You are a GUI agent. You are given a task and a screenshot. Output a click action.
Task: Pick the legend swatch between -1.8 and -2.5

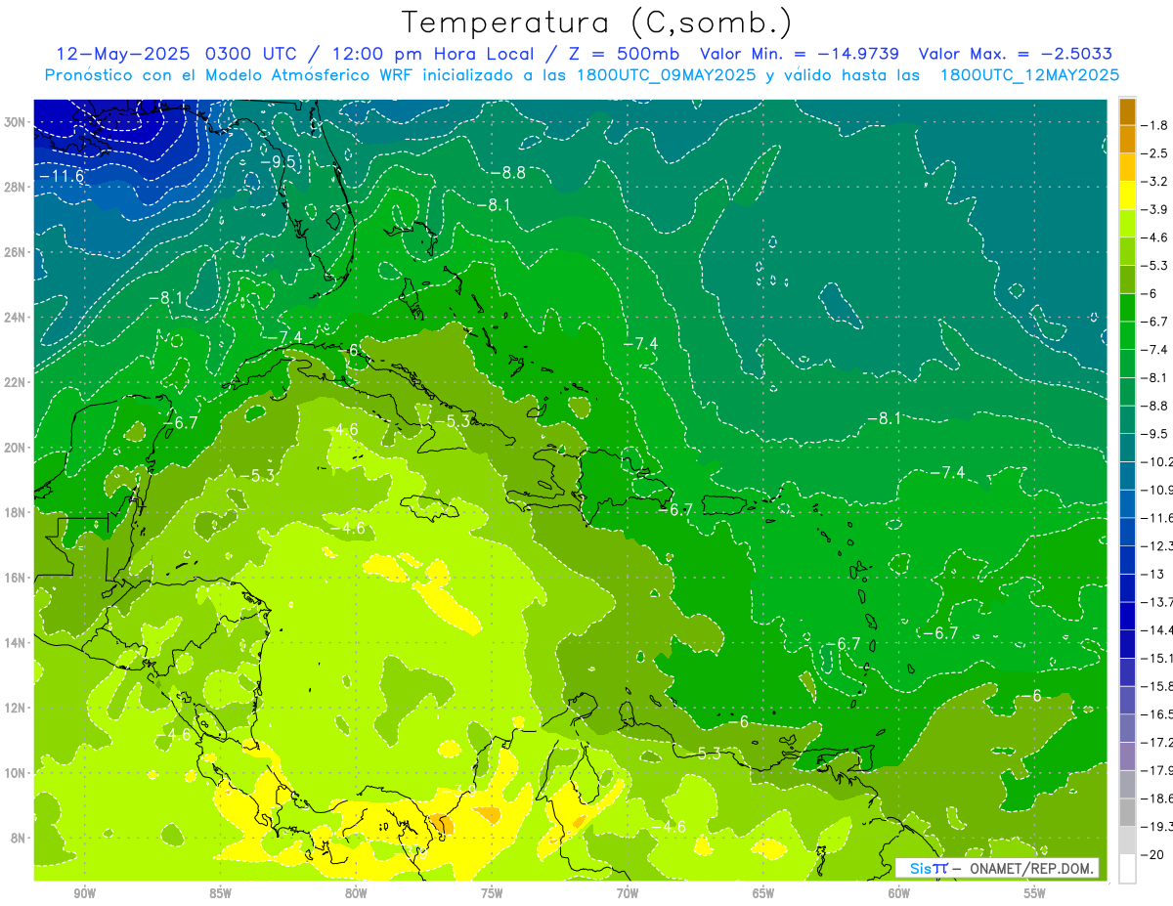click(1127, 139)
